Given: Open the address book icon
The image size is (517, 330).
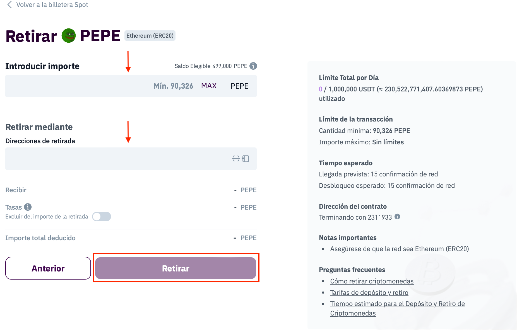Looking at the screenshot, I should pos(246,159).
